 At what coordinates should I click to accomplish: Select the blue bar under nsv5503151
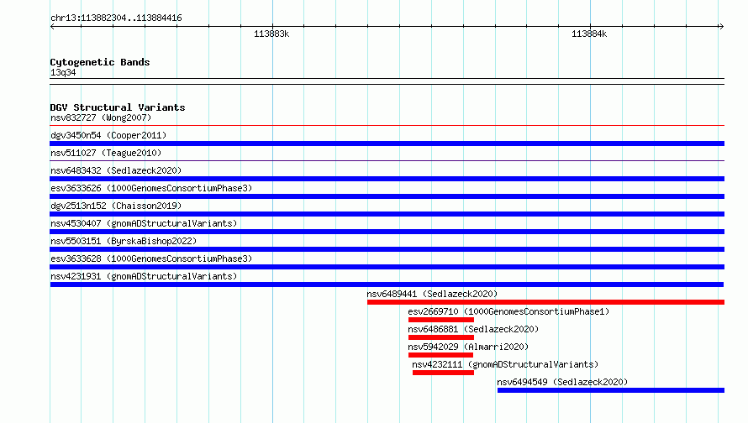click(x=387, y=249)
